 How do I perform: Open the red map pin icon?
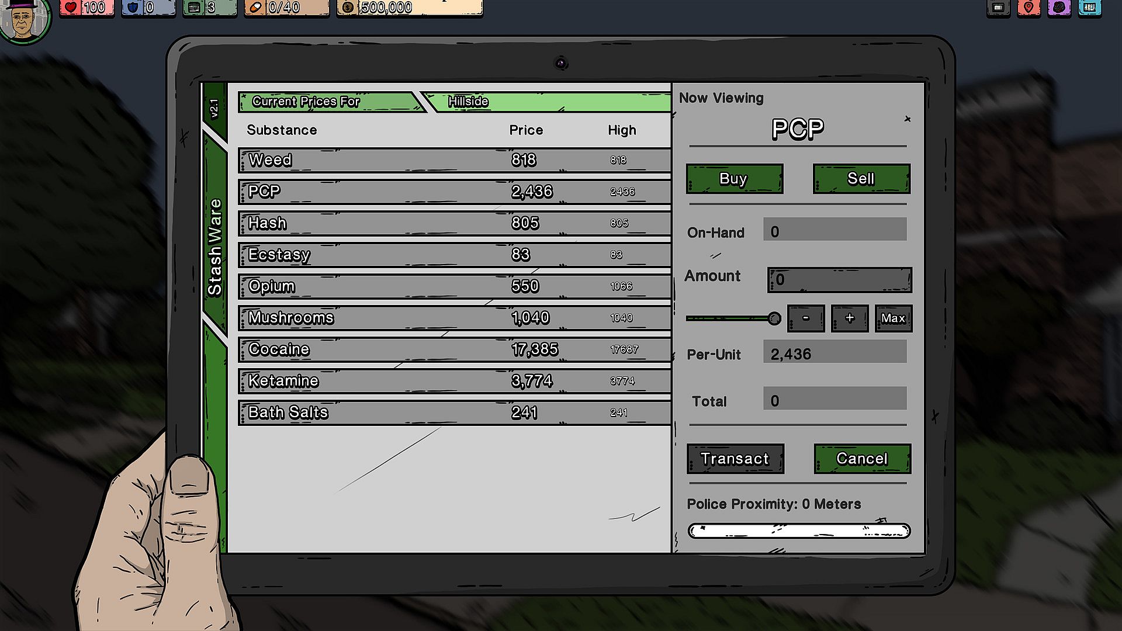1028,8
